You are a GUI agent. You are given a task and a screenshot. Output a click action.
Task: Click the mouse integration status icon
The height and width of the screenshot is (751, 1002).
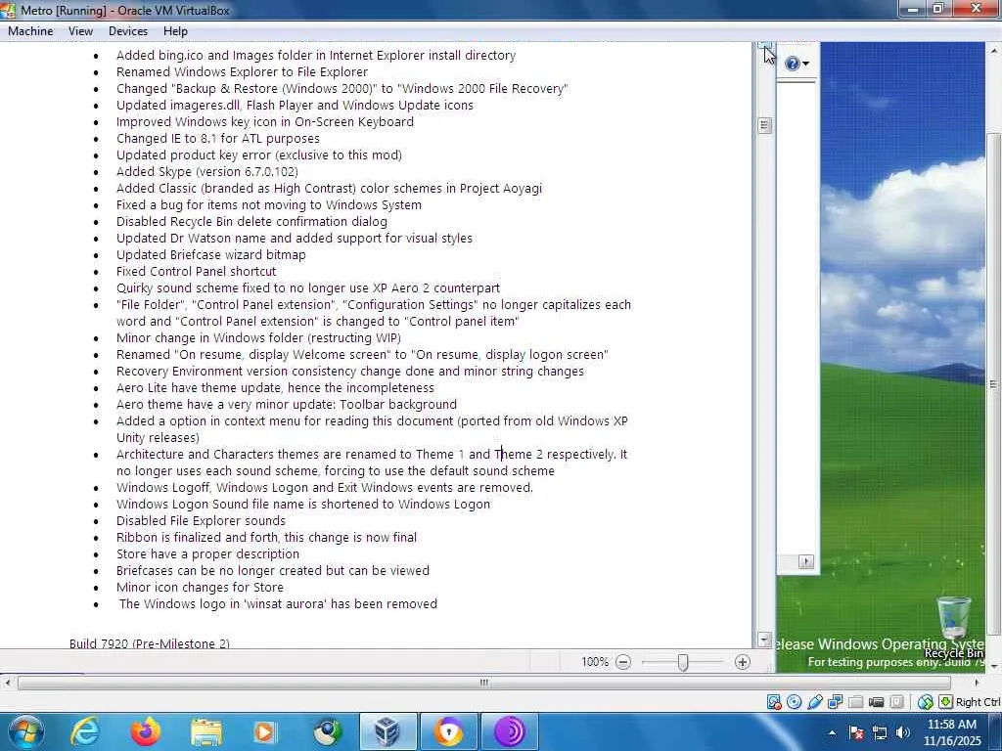(x=925, y=702)
